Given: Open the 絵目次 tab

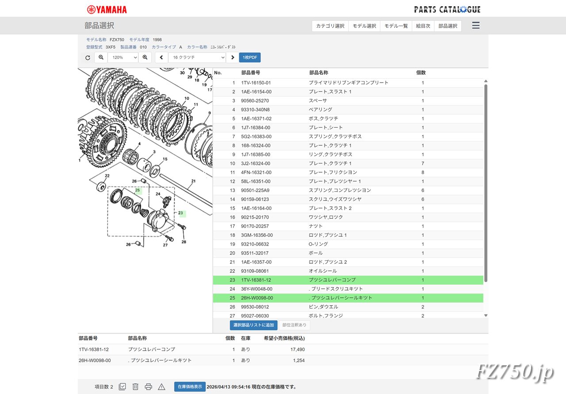Looking at the screenshot, I should coord(423,26).
